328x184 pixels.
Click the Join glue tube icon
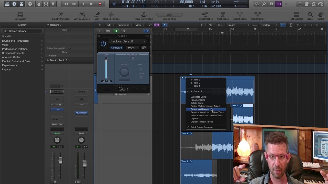tap(97, 15)
